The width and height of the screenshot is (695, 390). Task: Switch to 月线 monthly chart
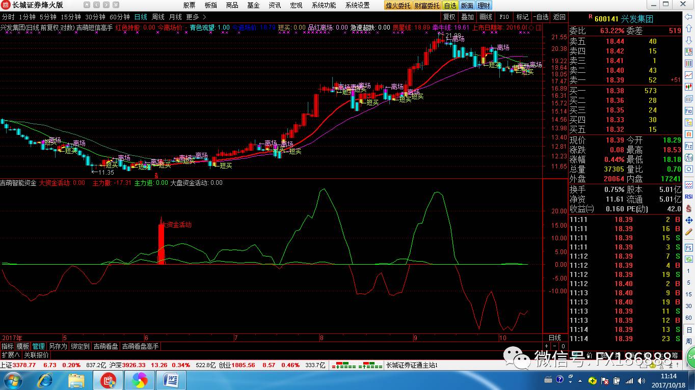point(175,17)
